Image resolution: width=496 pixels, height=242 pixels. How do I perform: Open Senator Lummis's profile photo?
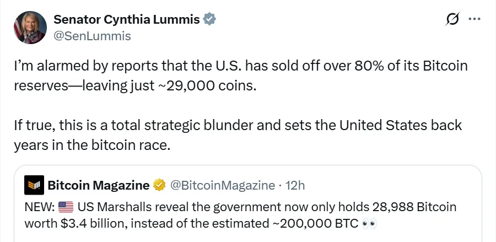pos(30,27)
